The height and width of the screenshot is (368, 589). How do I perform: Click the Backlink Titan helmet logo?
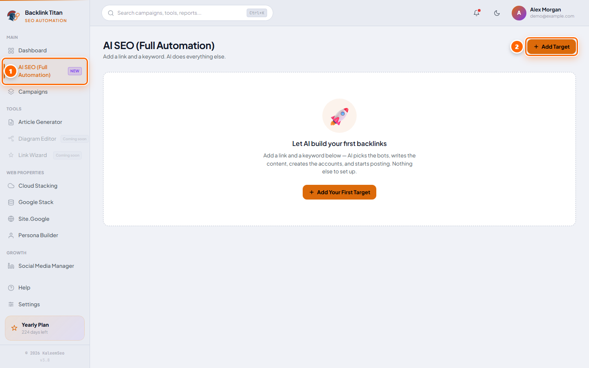coord(13,16)
